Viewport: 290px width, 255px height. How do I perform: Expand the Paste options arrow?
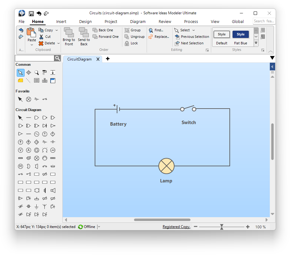pos(32,45)
